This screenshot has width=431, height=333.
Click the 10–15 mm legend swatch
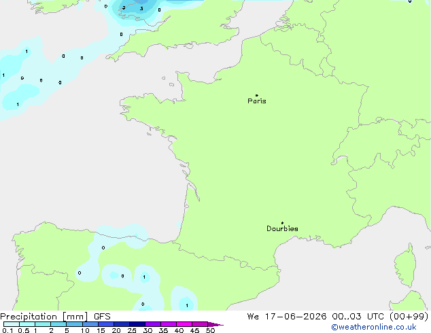pyautogui.click(x=90, y=324)
